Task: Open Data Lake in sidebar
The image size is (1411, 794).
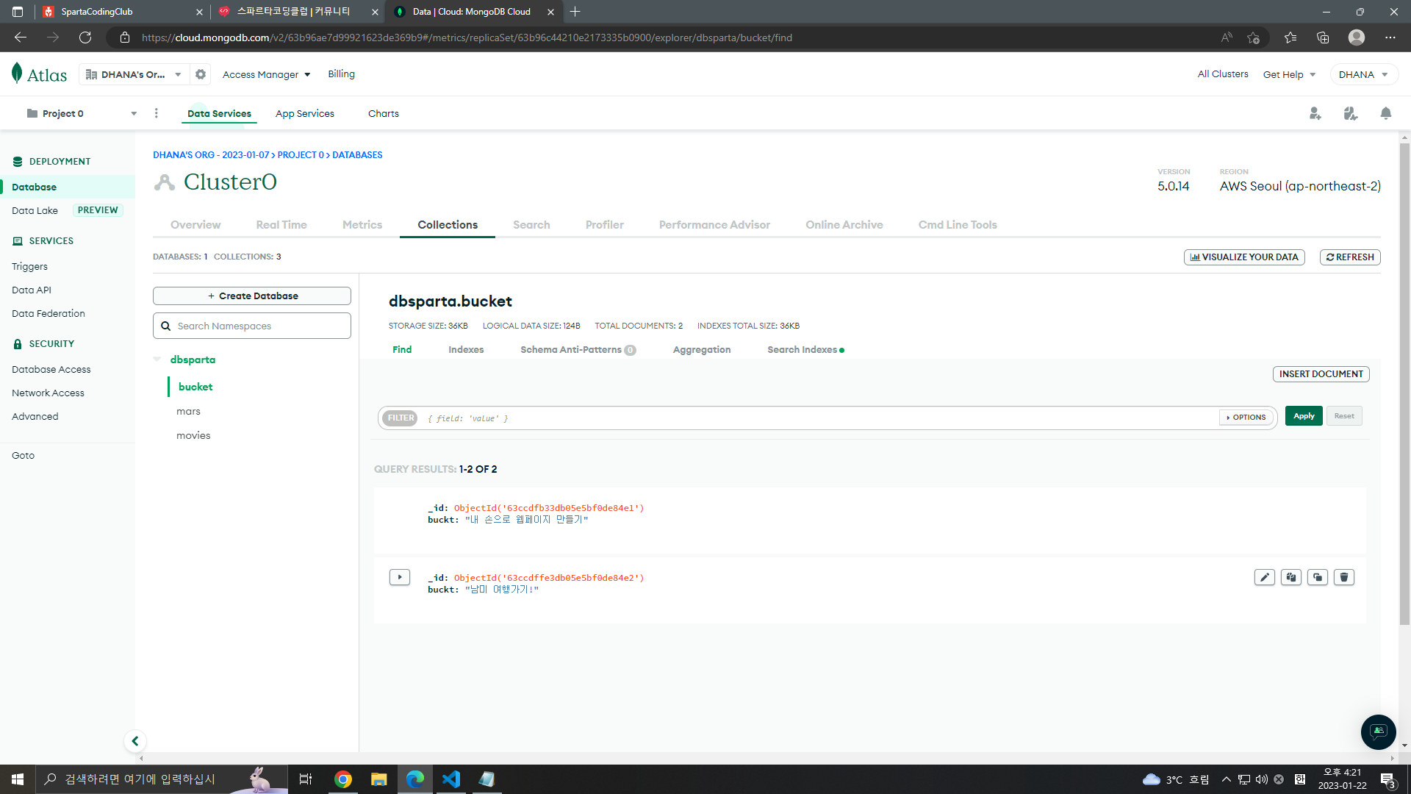Action: coord(35,210)
